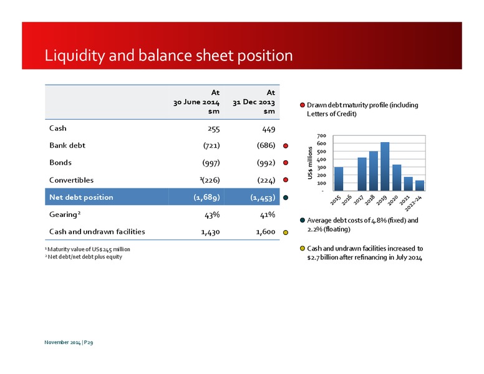Select the slide title Liquidity and balance sheet position

pyautogui.click(x=168, y=56)
